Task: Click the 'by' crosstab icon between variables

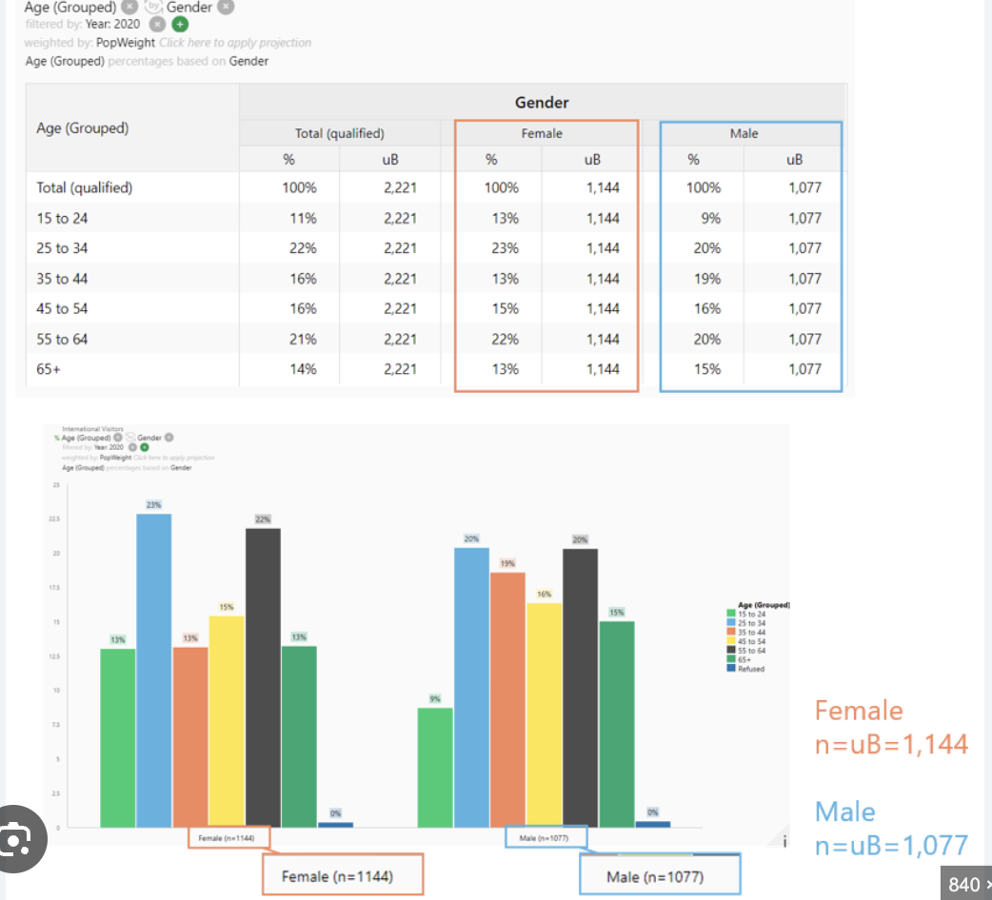Action: (155, 8)
